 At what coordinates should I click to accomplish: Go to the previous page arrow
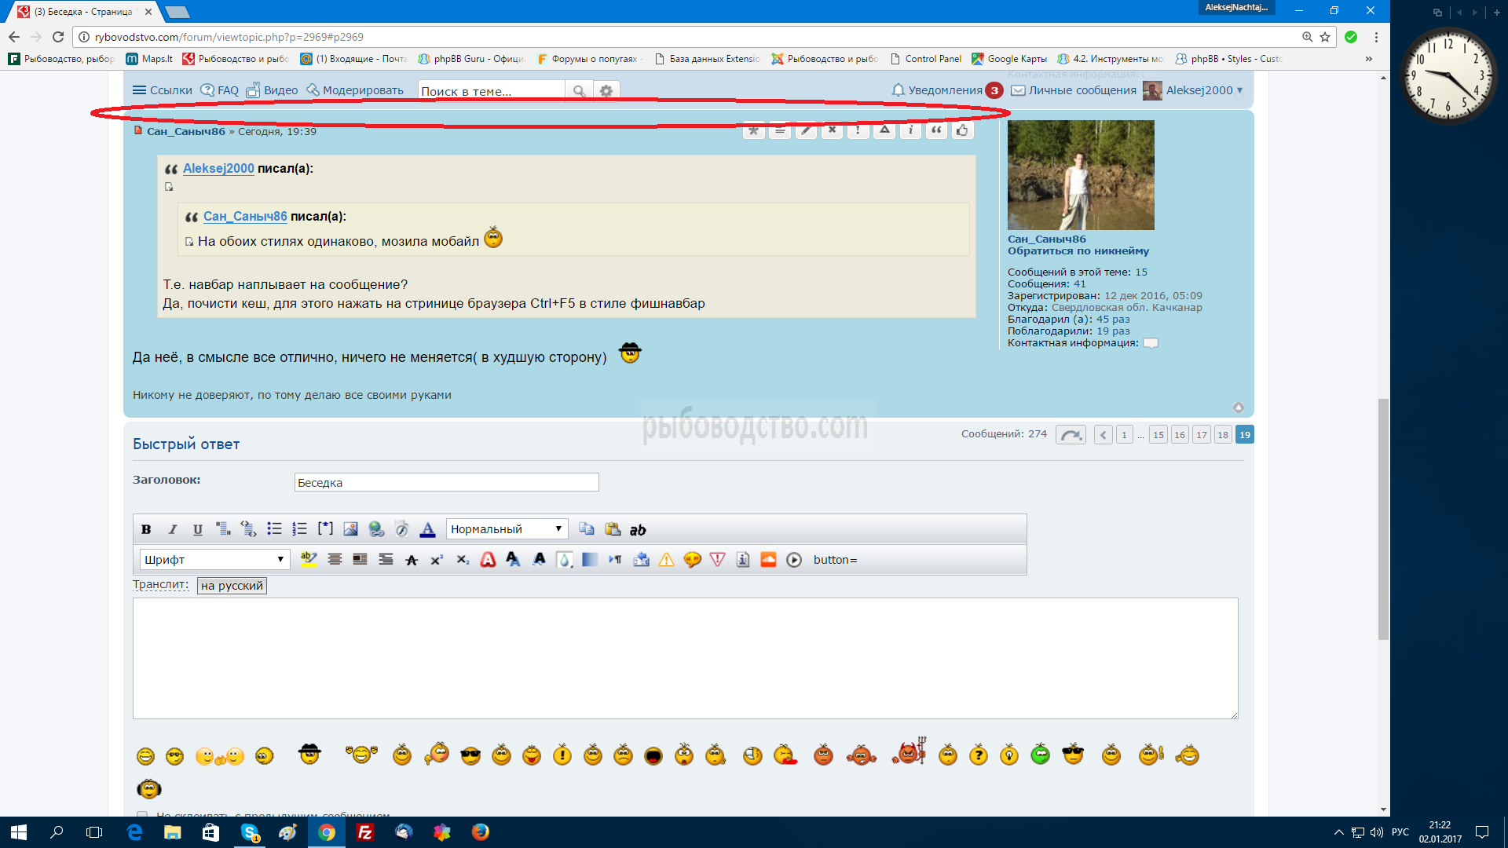coord(1104,435)
